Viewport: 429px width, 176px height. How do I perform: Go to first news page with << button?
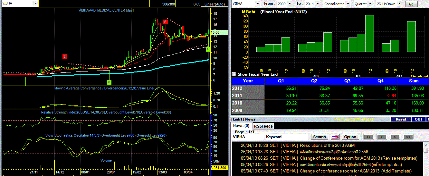pyautogui.click(x=369, y=137)
